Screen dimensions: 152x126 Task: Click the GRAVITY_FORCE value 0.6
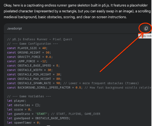[48, 57]
